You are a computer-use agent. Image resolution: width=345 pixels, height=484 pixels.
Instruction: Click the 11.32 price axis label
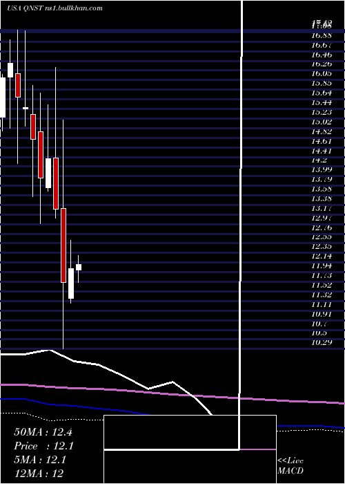click(322, 295)
